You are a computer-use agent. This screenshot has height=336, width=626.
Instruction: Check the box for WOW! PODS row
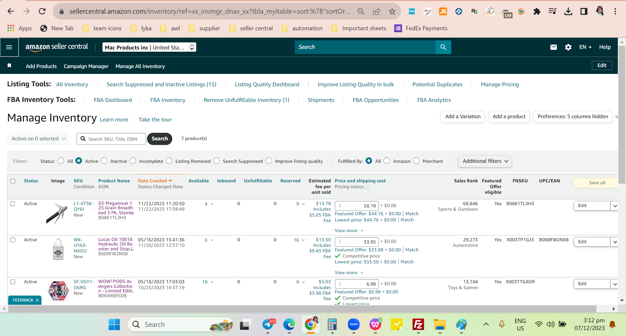[x=13, y=282]
